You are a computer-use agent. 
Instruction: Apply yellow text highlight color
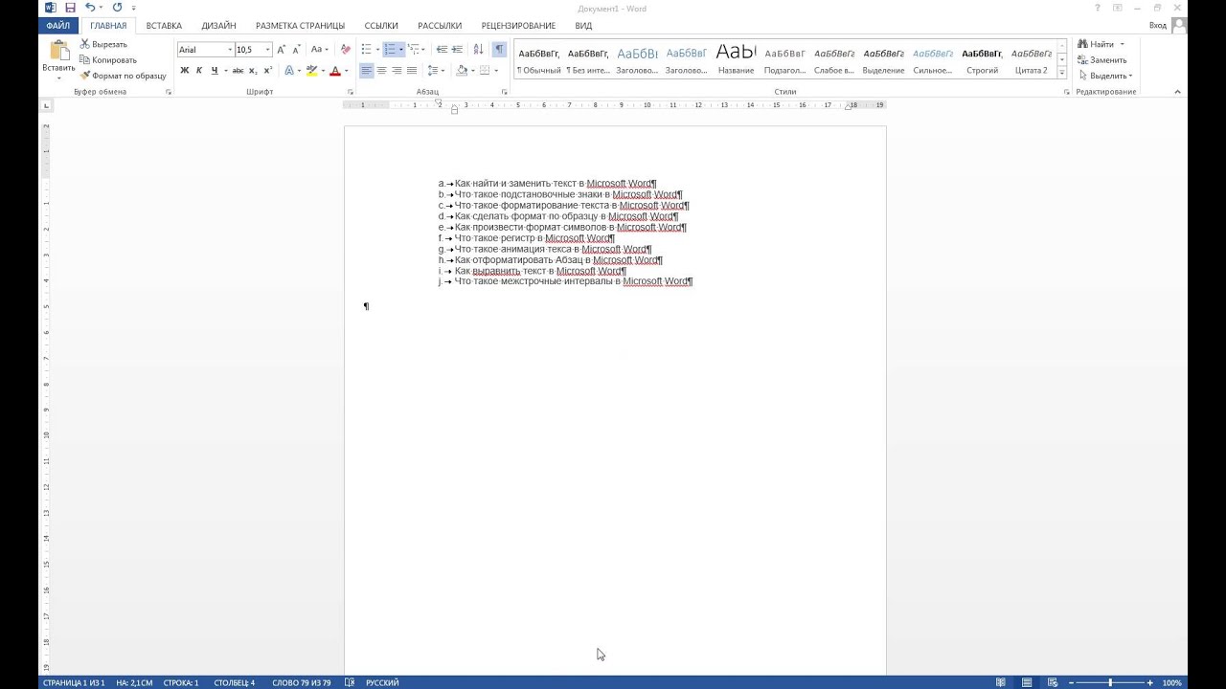tap(311, 70)
